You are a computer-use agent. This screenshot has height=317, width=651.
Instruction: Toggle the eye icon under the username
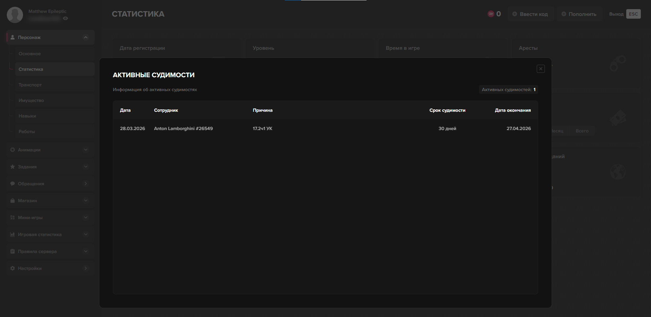tap(65, 19)
